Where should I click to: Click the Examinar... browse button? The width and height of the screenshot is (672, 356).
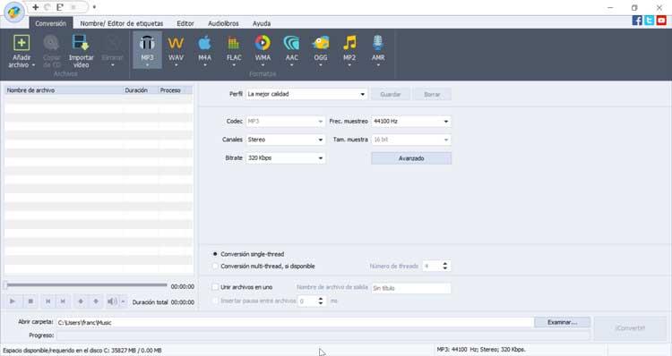pos(562,322)
